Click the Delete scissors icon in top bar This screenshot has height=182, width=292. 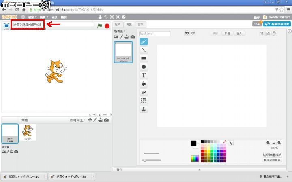[x=106, y=17]
